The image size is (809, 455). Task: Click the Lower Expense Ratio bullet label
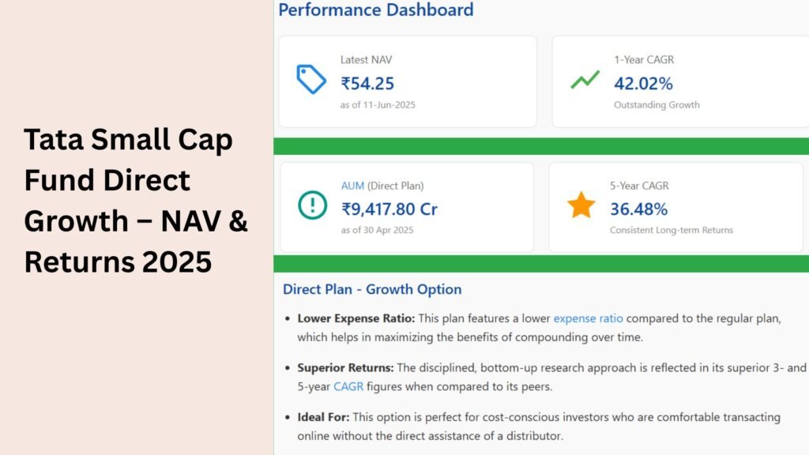pos(356,318)
